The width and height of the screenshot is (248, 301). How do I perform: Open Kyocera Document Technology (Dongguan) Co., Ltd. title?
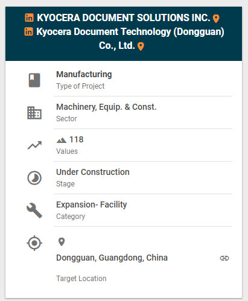[x=130, y=39]
